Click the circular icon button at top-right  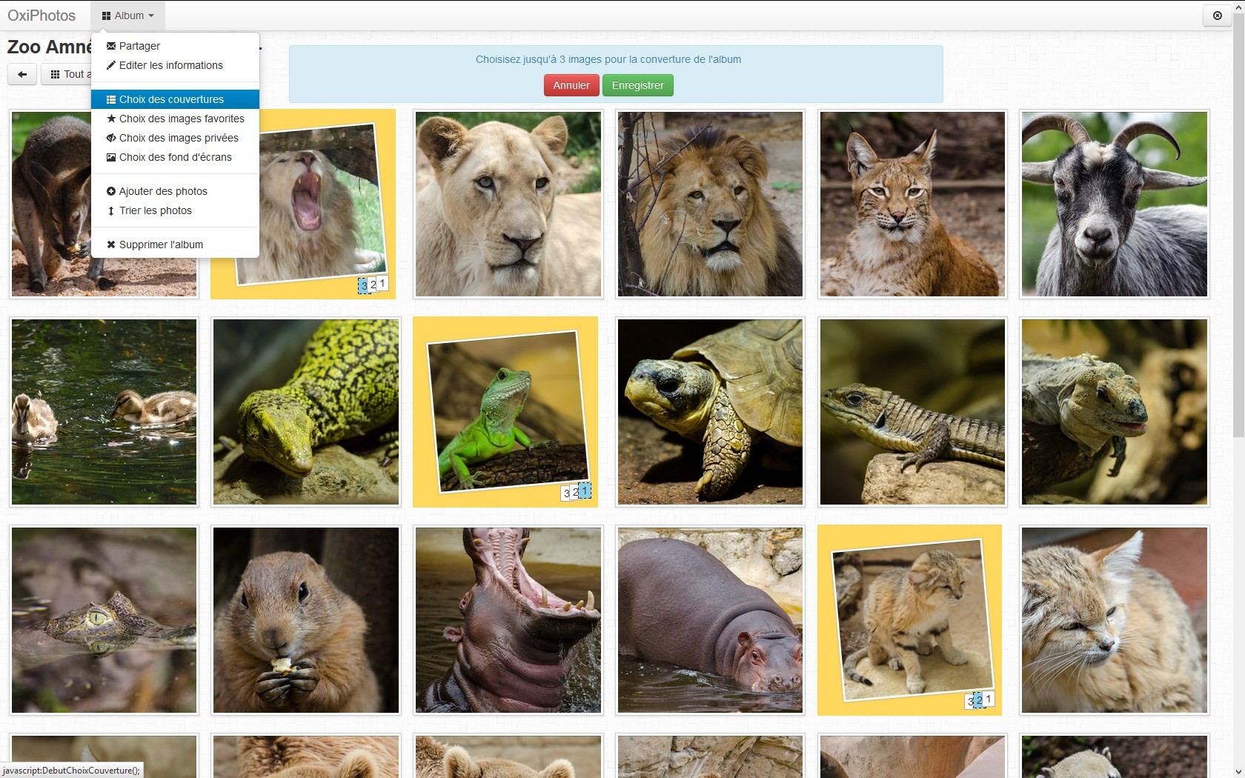1217,16
